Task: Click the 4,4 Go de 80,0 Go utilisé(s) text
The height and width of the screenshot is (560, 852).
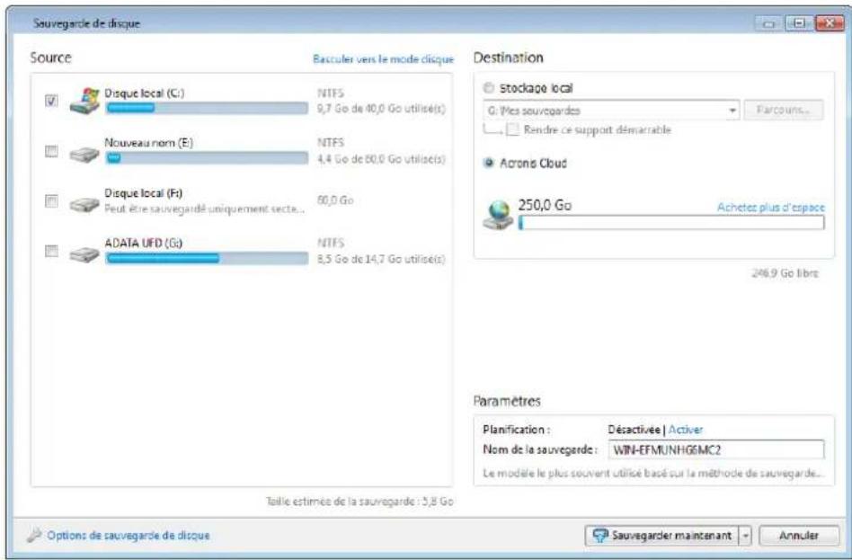Action: point(381,158)
